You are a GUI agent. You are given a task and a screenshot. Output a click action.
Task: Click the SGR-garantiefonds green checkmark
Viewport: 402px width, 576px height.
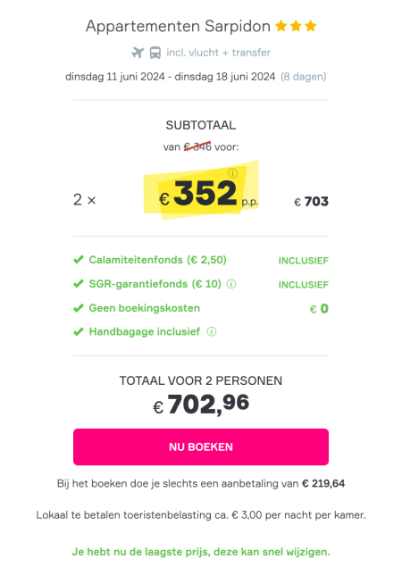(x=79, y=284)
